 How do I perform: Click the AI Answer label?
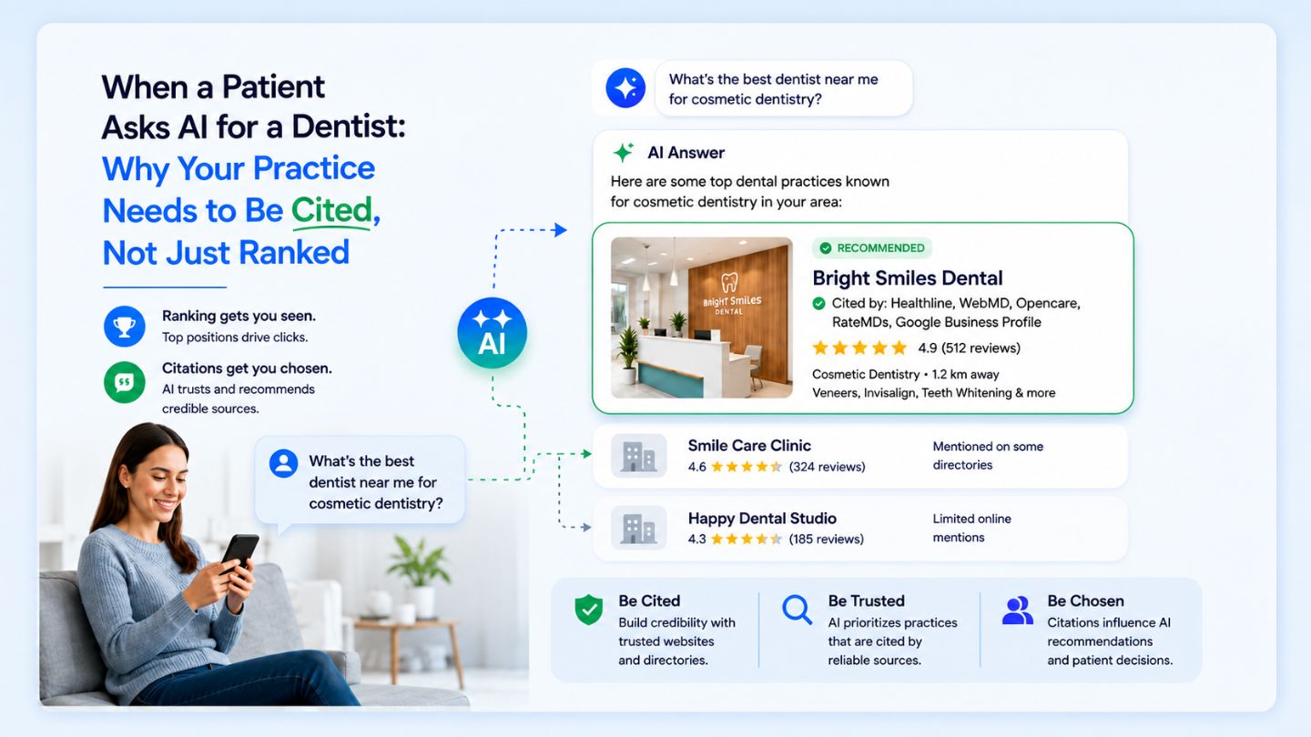point(686,153)
